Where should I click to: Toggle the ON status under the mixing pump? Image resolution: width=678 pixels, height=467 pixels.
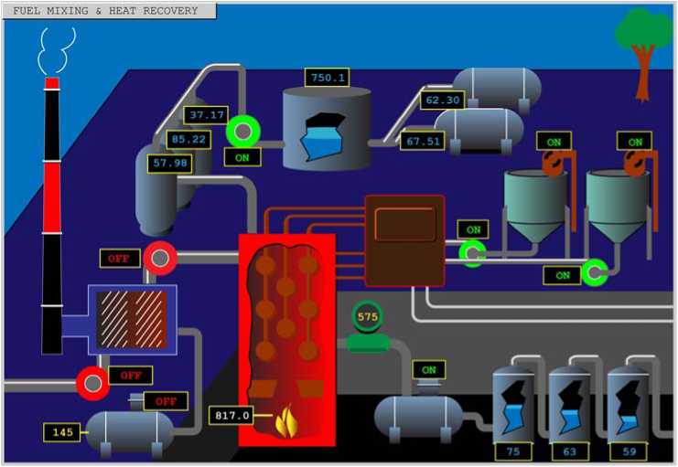pyautogui.click(x=242, y=157)
